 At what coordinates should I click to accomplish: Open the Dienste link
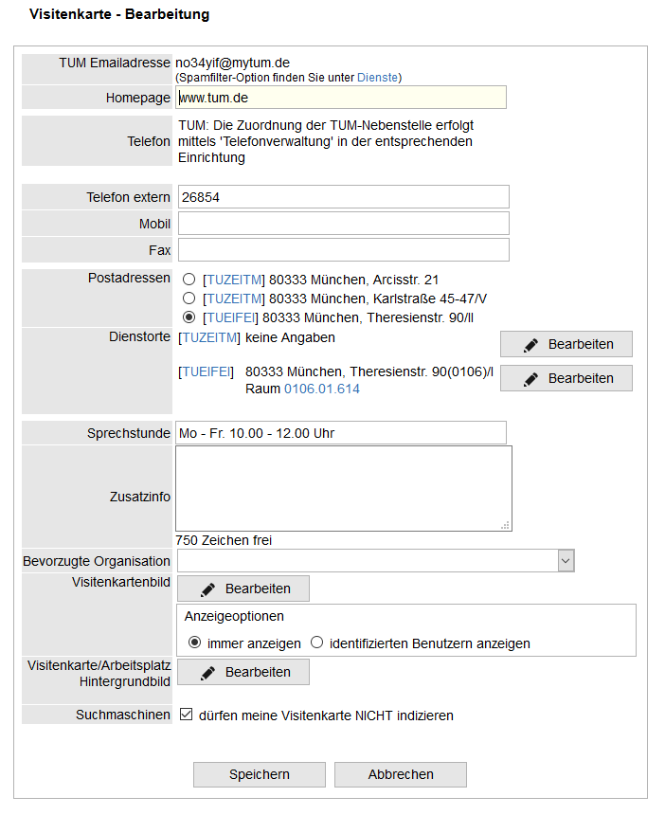click(x=378, y=78)
